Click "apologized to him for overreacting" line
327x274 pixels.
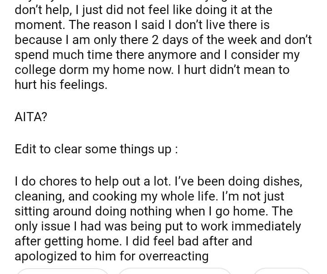(111, 256)
